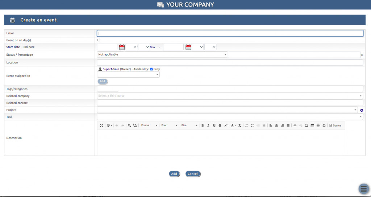Viewport: 371px width, 197px height.
Task: Click the plus icon next to Project
Action: (362, 110)
